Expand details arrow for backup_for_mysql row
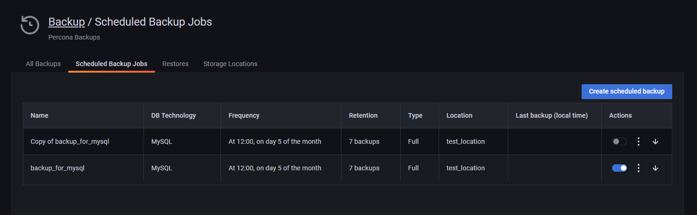697x215 pixels. (655, 168)
